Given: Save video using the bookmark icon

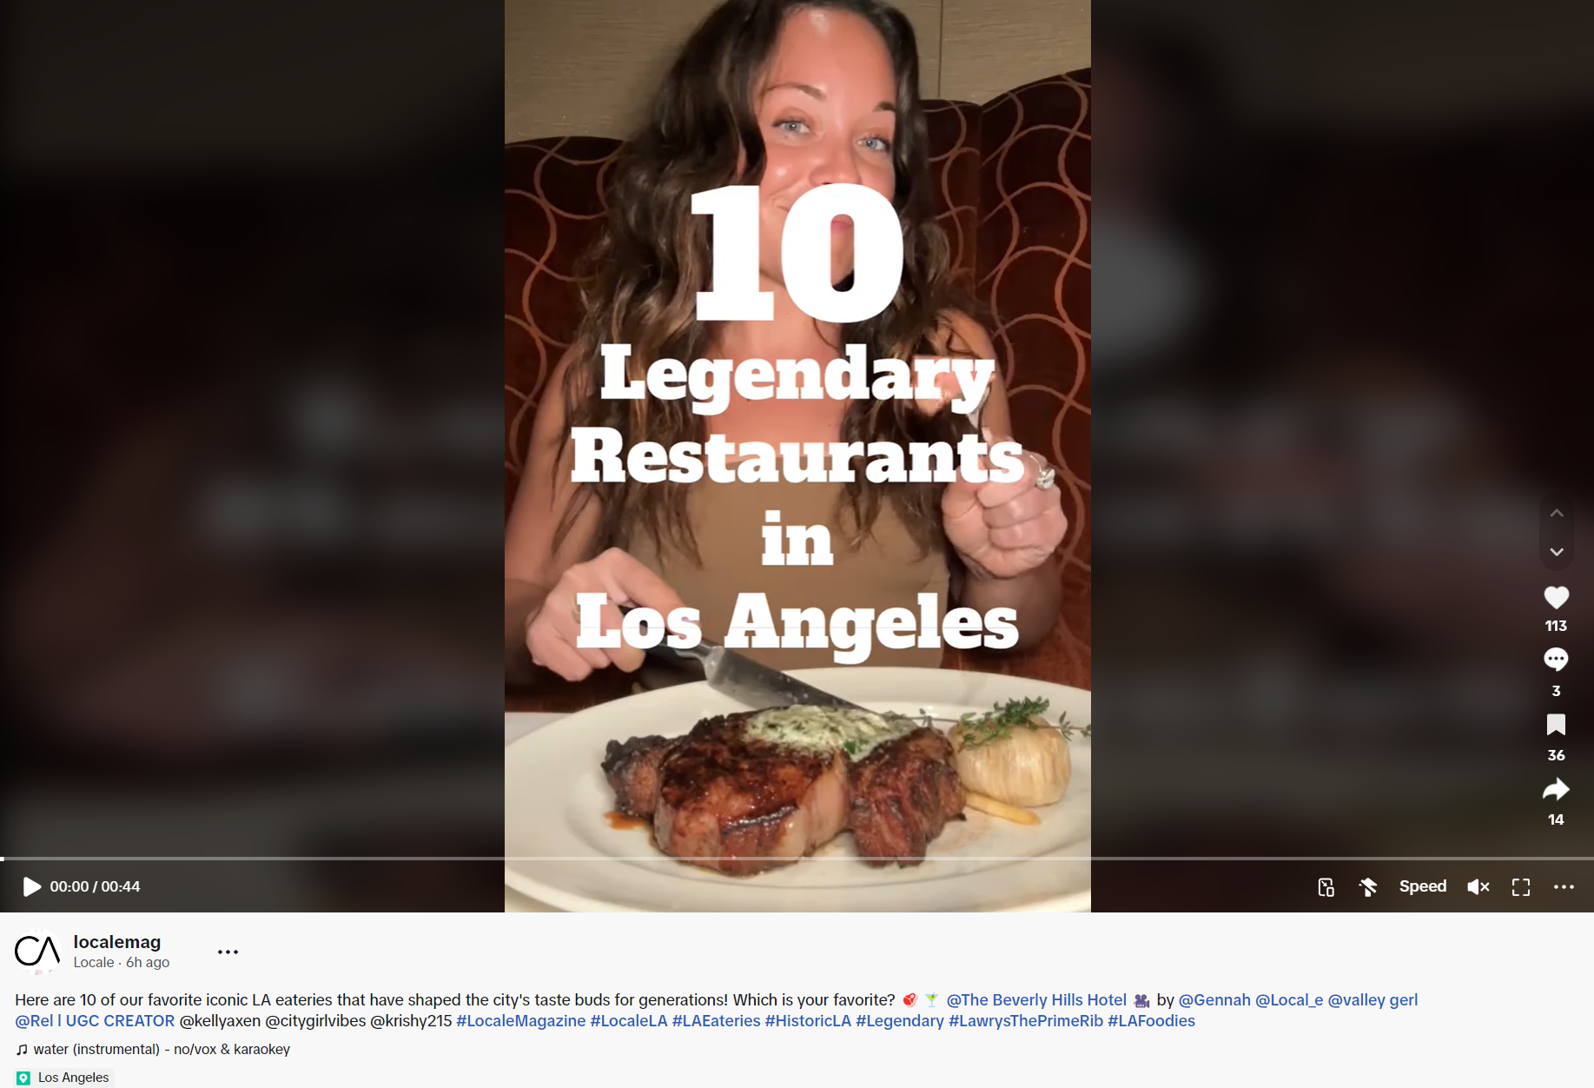Looking at the screenshot, I should coord(1556,725).
